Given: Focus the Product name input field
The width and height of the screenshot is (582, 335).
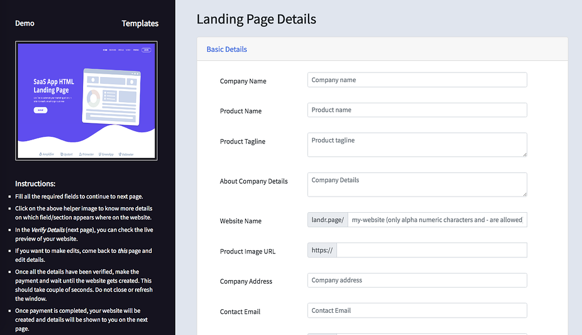Looking at the screenshot, I should click(417, 110).
